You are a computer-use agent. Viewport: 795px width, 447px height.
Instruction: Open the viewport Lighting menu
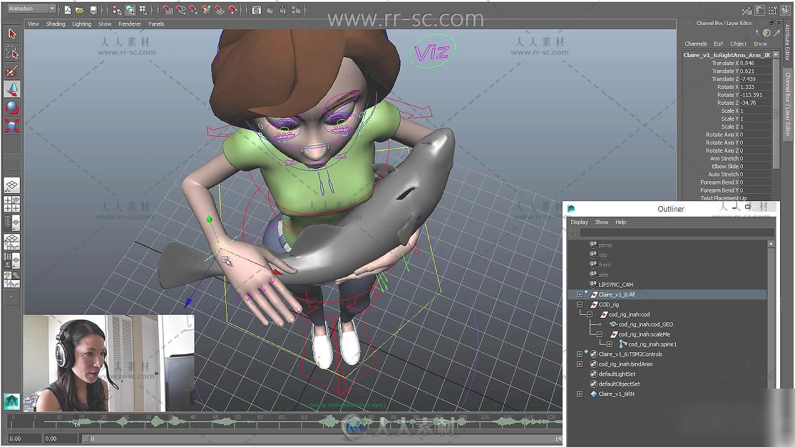point(81,24)
